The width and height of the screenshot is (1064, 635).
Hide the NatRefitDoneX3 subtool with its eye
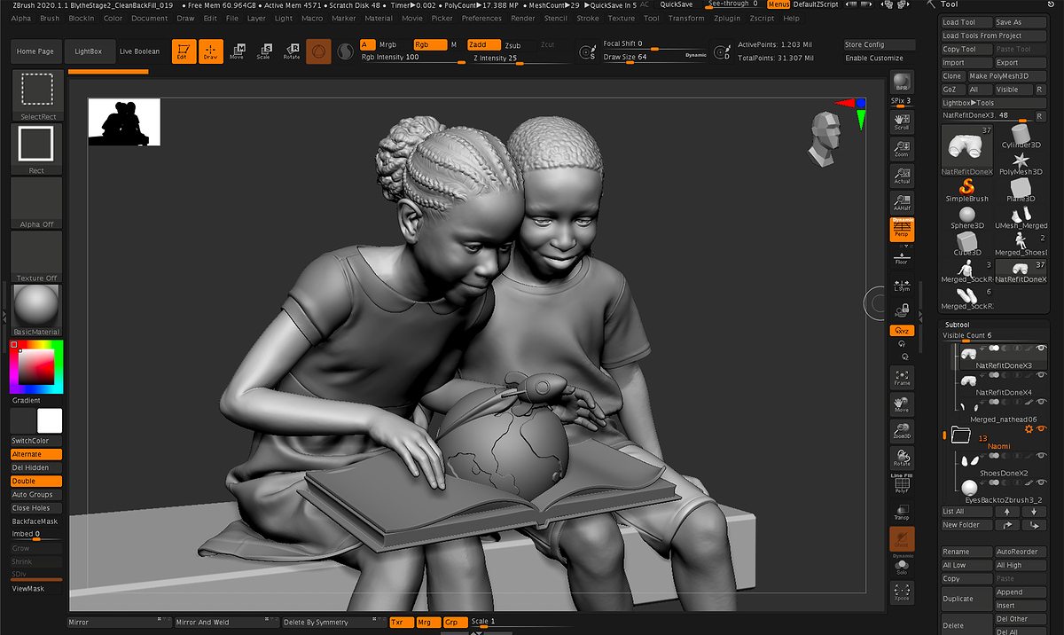coord(1041,348)
